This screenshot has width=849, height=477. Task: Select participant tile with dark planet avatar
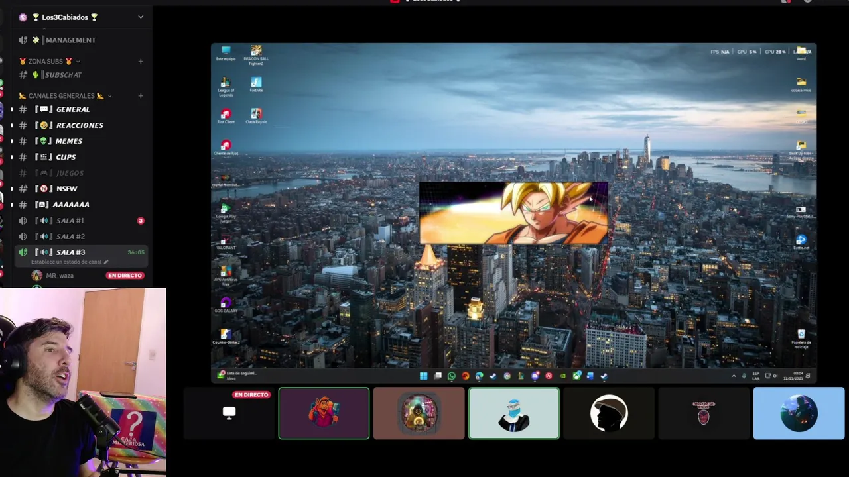(x=799, y=413)
